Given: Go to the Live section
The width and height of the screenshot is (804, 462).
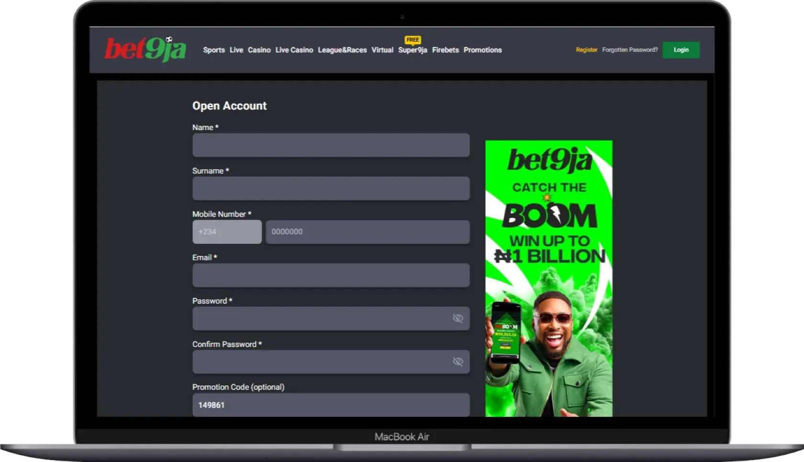Looking at the screenshot, I should click(236, 50).
